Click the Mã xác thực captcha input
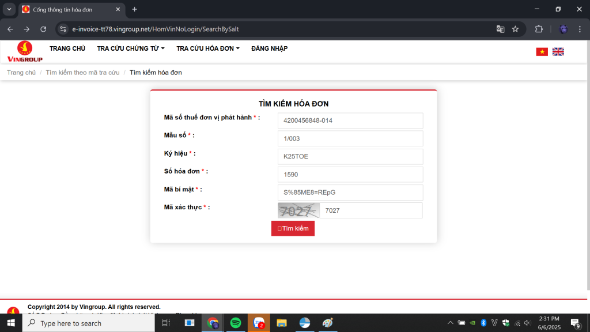The height and width of the screenshot is (332, 590). click(x=371, y=210)
